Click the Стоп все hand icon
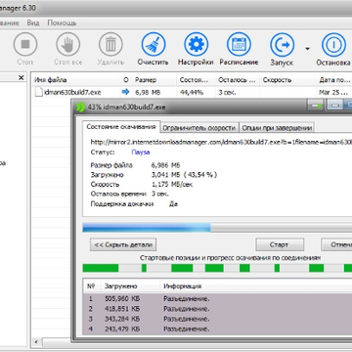352x352 pixels. coord(67,44)
